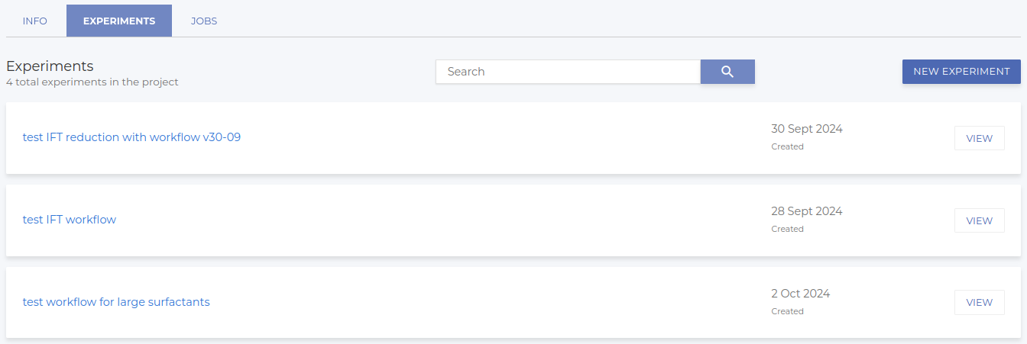The width and height of the screenshot is (1027, 344).
Task: Select the EXPERIMENTS tab
Action: [119, 21]
